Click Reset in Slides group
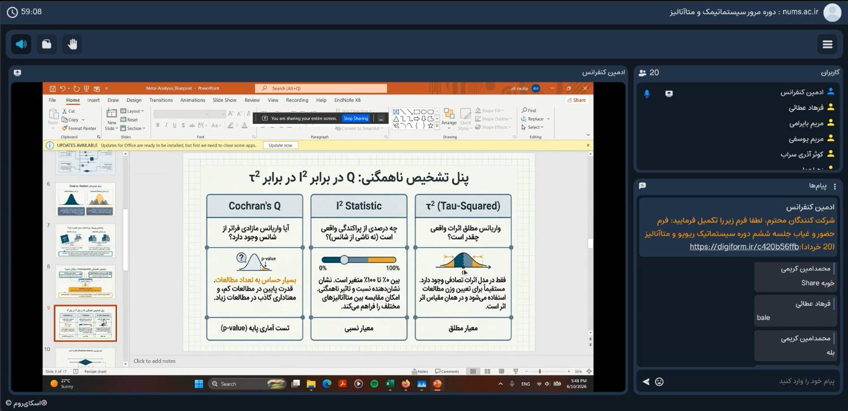The width and height of the screenshot is (848, 411). pos(130,120)
